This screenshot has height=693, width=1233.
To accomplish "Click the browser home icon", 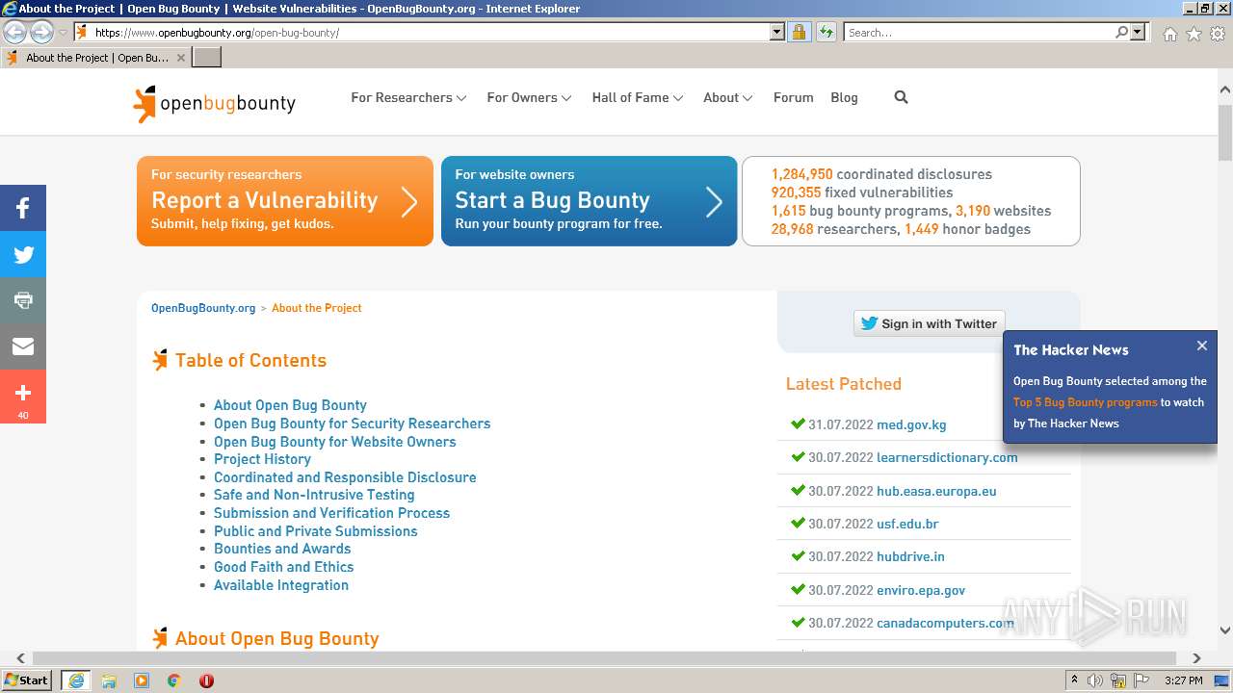I will point(1169,34).
